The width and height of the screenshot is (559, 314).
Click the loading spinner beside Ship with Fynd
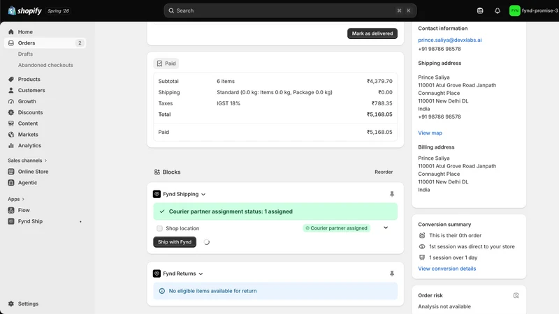point(206,242)
